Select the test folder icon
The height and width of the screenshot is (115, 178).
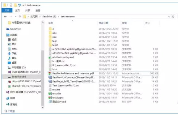[x=50, y=41]
